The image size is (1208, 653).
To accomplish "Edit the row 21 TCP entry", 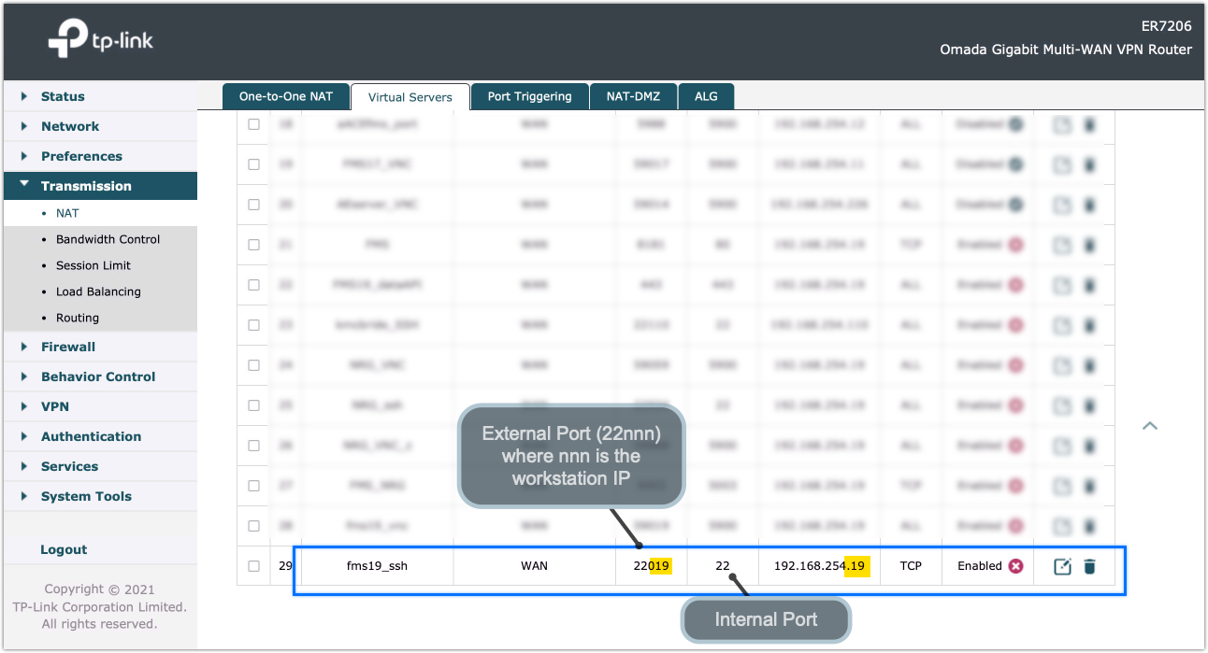I will tap(1062, 245).
